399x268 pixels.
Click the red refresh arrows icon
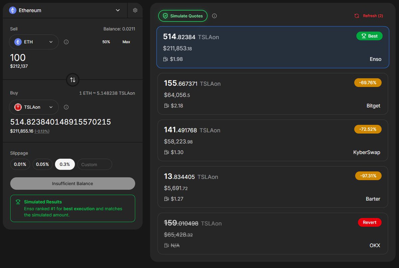pyautogui.click(x=357, y=16)
